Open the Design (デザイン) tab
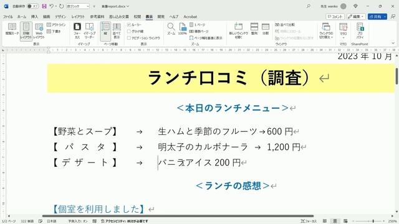 click(60, 17)
